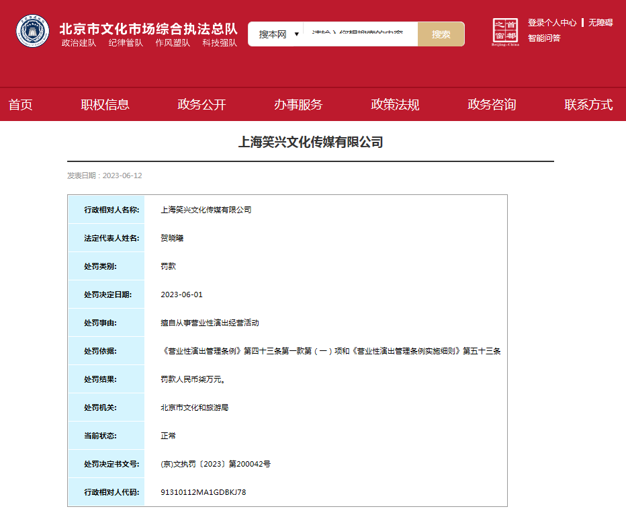The height and width of the screenshot is (511, 626).
Task: Click the 搜索 search button
Action: click(441, 34)
